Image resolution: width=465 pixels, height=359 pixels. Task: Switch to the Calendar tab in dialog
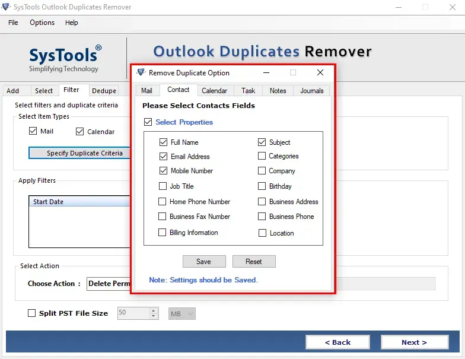[x=215, y=90]
